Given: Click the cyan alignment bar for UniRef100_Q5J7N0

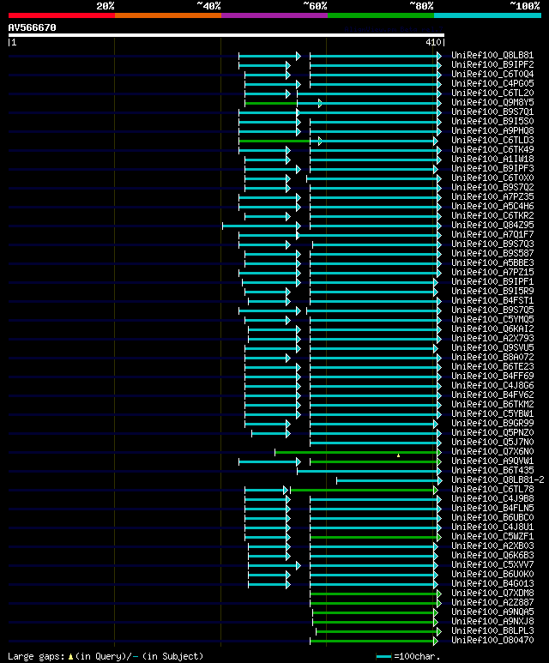Looking at the screenshot, I should (x=376, y=443).
